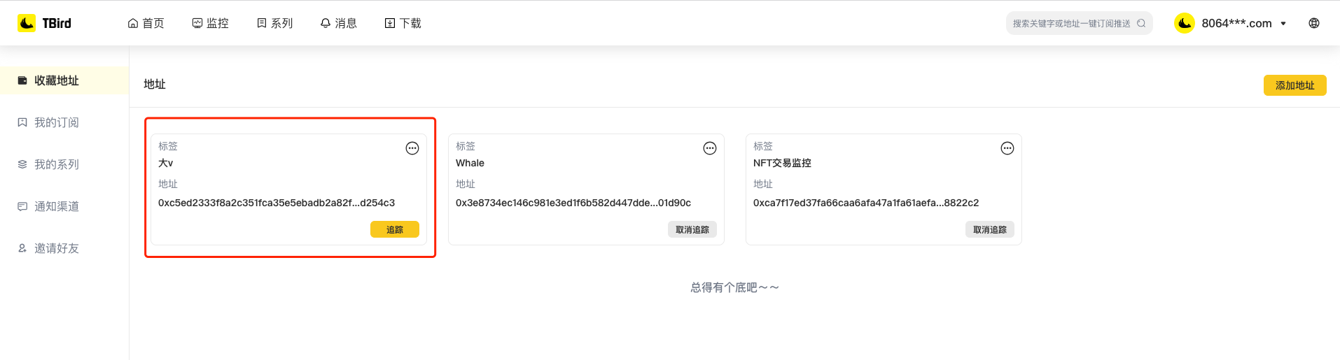The width and height of the screenshot is (1340, 360).
Task: Open the 消息 messages page
Action: tap(338, 23)
